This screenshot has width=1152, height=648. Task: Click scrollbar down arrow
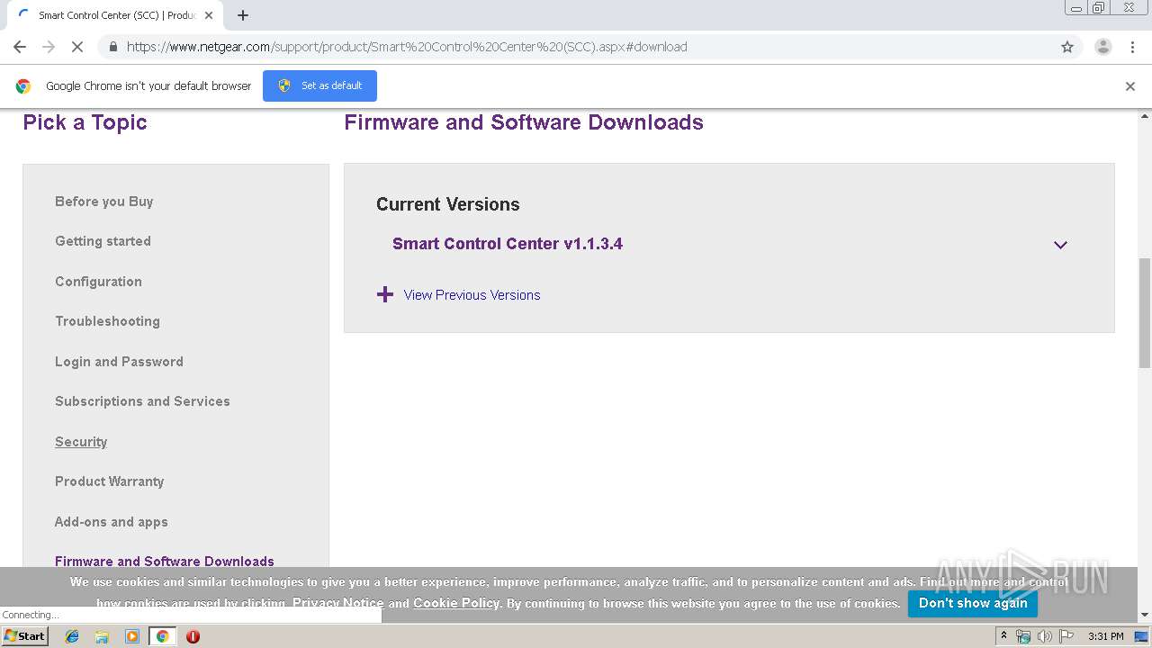click(1145, 616)
